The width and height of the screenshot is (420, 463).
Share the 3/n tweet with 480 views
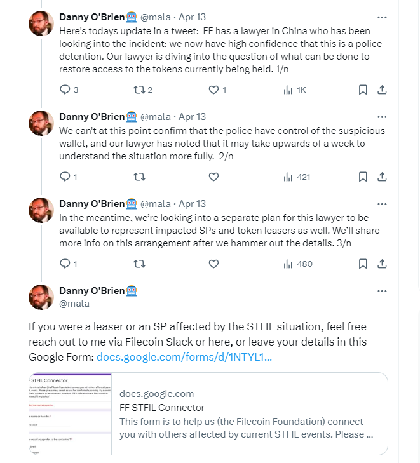point(382,264)
